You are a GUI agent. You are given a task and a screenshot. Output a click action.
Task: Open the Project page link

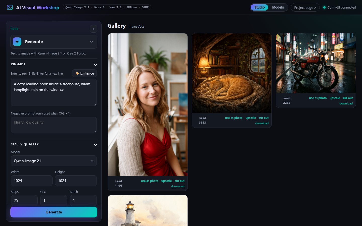[x=305, y=7]
